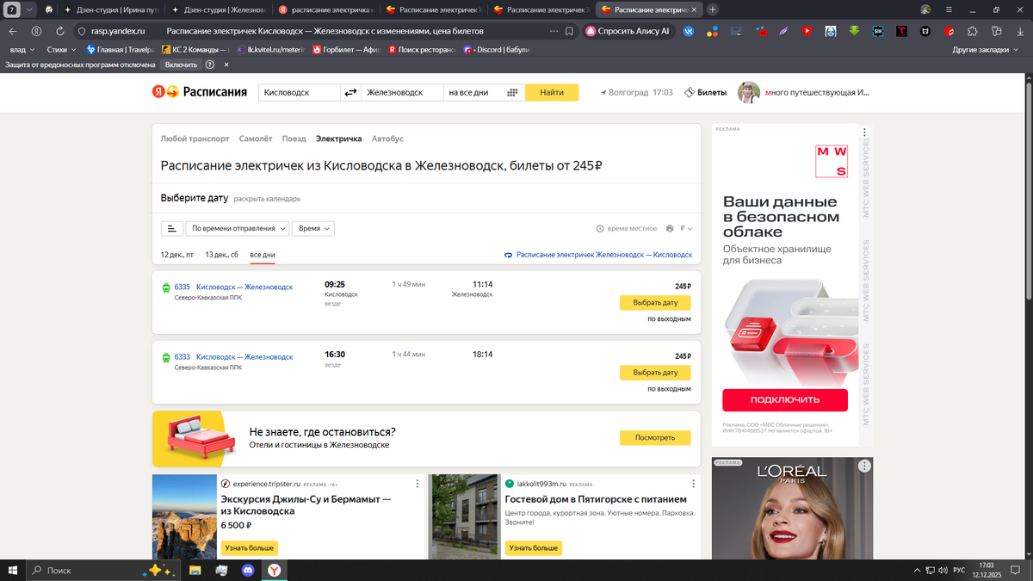Image resolution: width=1033 pixels, height=581 pixels.
Task: Click the Кисловодск departure field
Action: pyautogui.click(x=300, y=92)
